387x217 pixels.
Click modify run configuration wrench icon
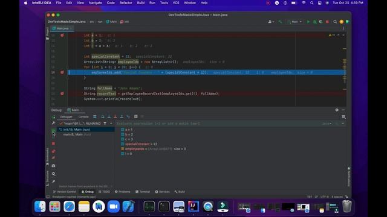pos(54,123)
